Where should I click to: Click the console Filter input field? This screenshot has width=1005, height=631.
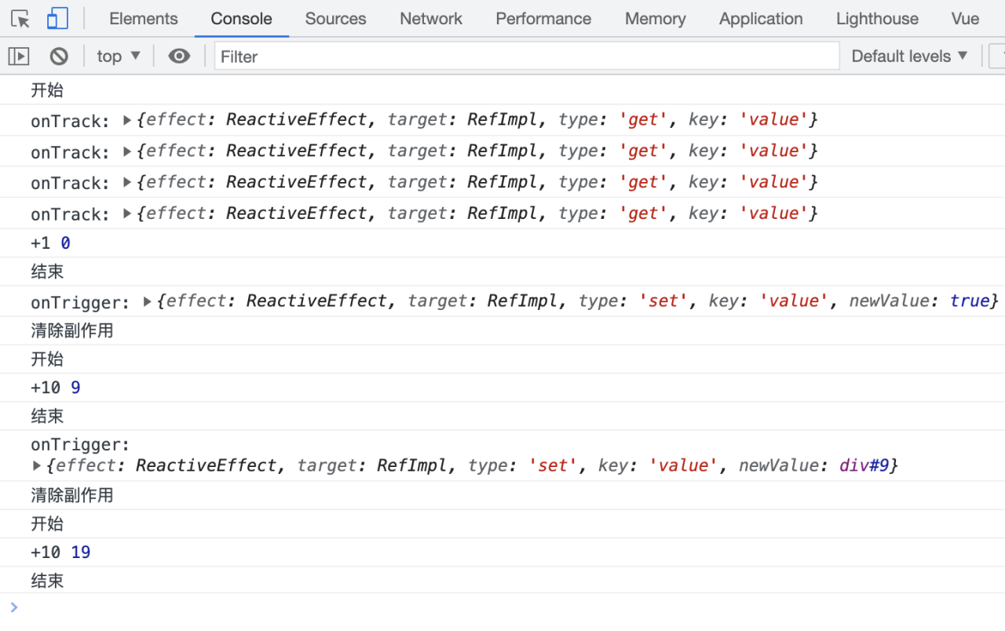click(526, 57)
